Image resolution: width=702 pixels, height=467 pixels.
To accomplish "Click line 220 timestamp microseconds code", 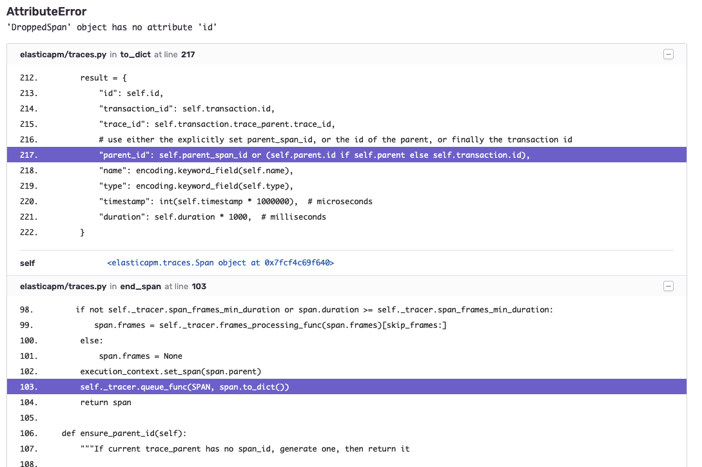I will click(235, 201).
